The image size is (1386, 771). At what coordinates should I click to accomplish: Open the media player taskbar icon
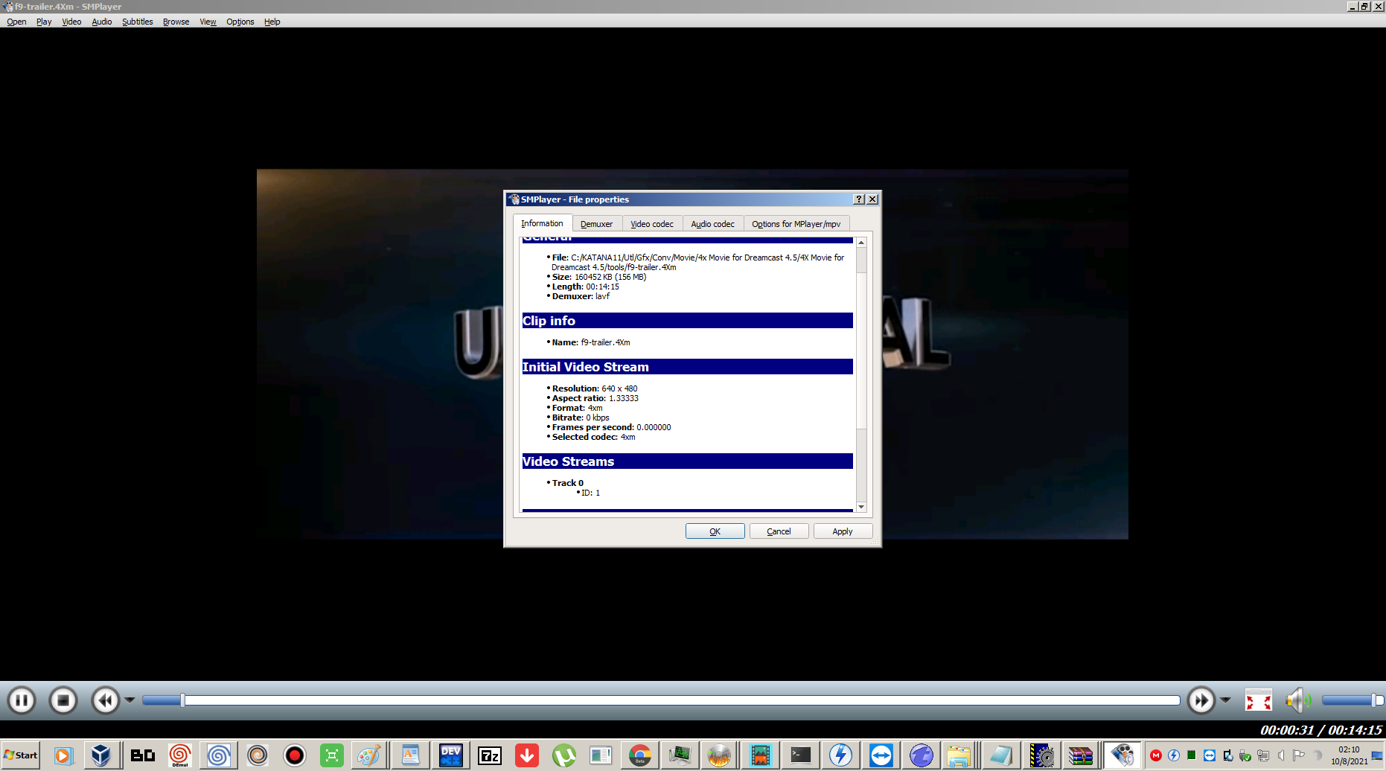point(63,756)
